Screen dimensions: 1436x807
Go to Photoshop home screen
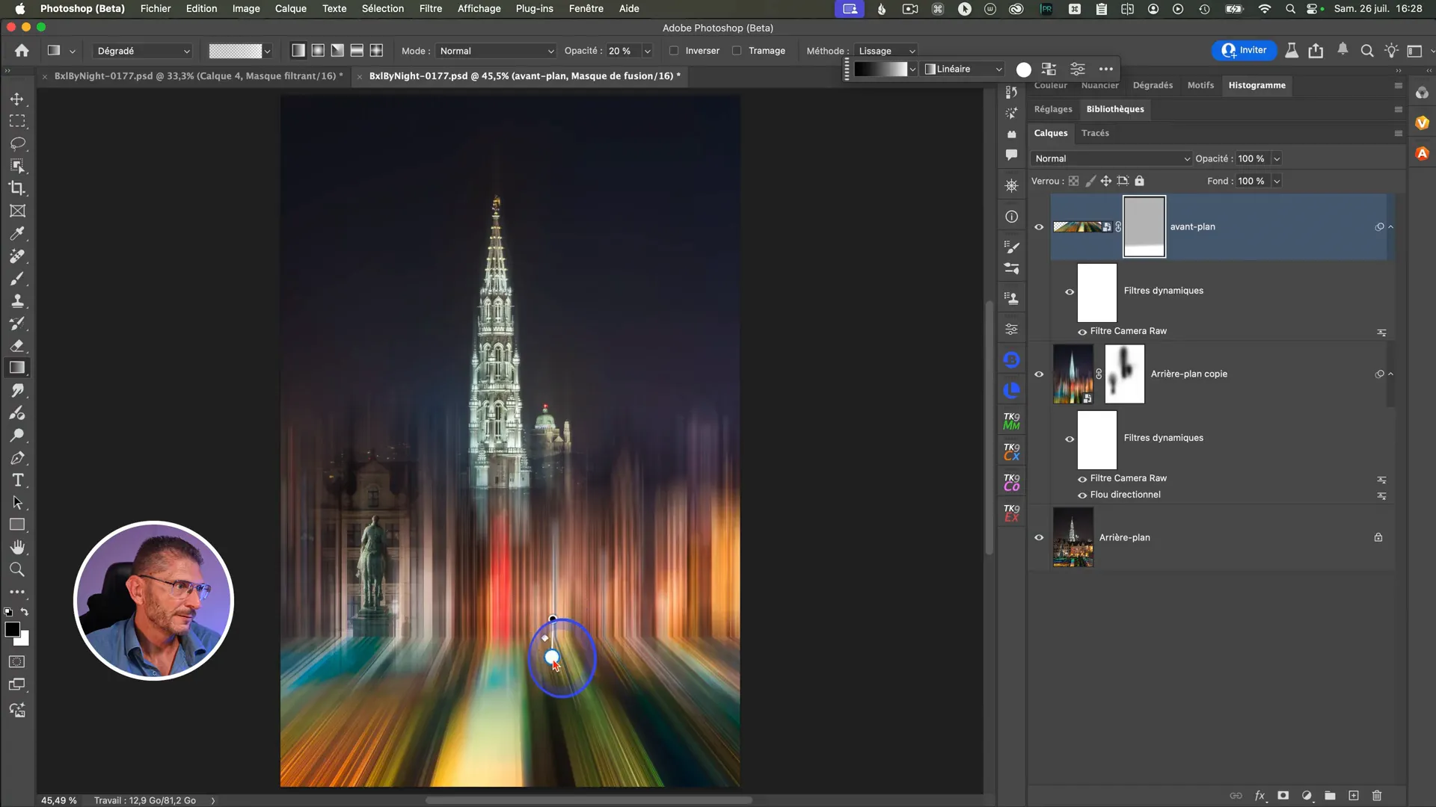point(22,50)
